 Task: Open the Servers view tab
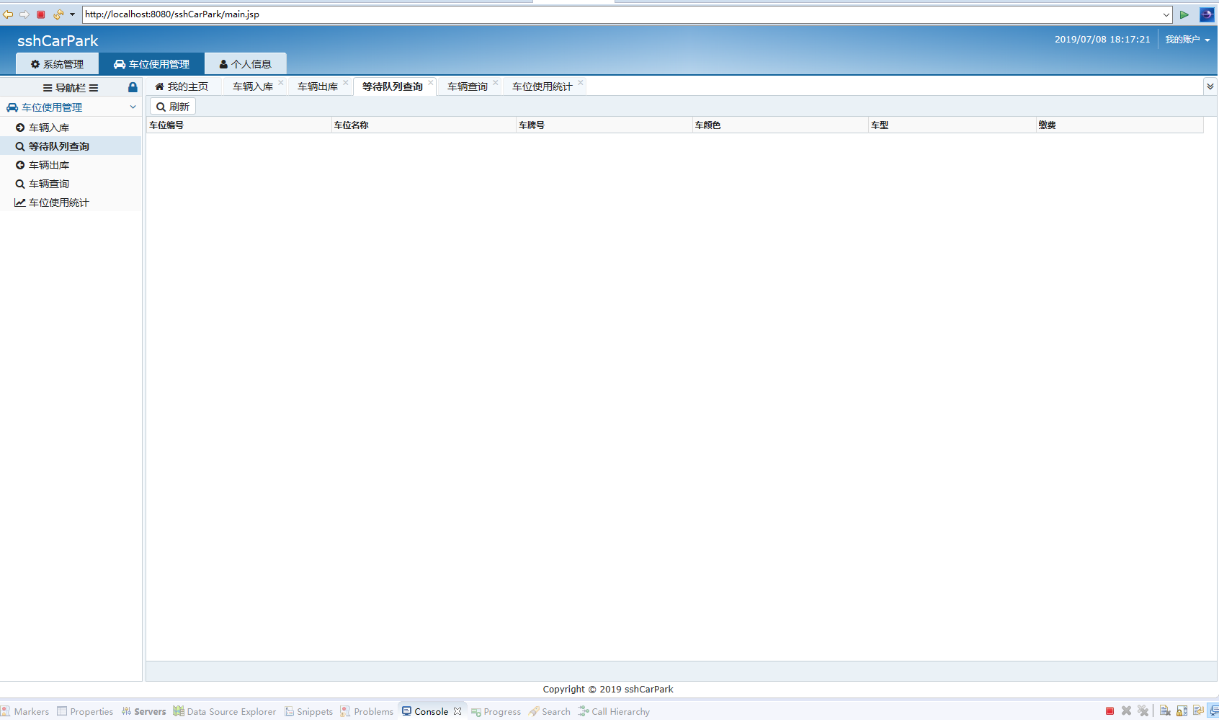143,712
